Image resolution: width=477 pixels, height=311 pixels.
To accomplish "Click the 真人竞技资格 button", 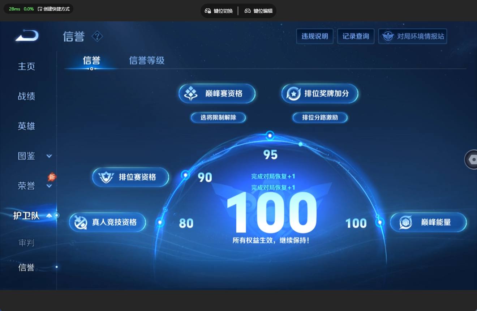I will click(x=107, y=222).
